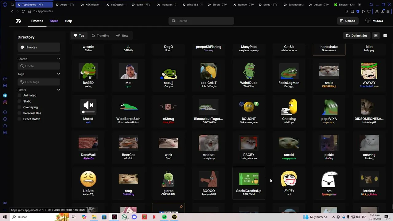Select the New emotes tab
This screenshot has height=221, width=393.
[x=122, y=36]
